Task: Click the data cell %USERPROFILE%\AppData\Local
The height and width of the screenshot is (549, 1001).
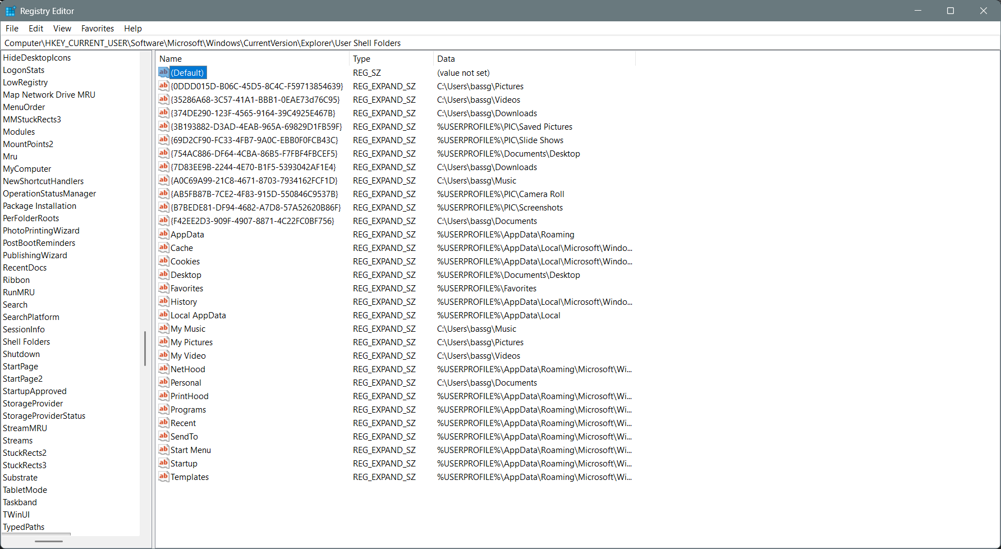Action: pos(499,315)
